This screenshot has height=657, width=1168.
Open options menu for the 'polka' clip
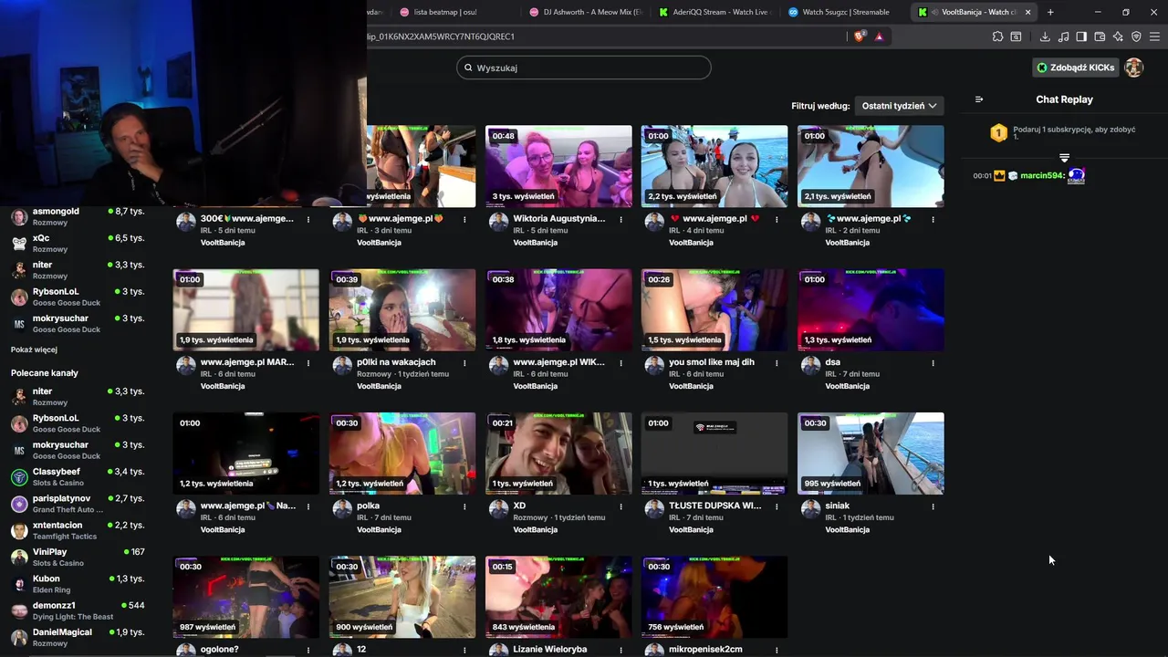464,506
